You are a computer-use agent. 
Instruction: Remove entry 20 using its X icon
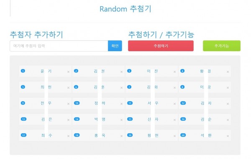[228, 136]
